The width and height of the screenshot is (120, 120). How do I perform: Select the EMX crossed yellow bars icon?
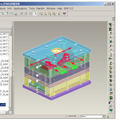tap(111, 68)
